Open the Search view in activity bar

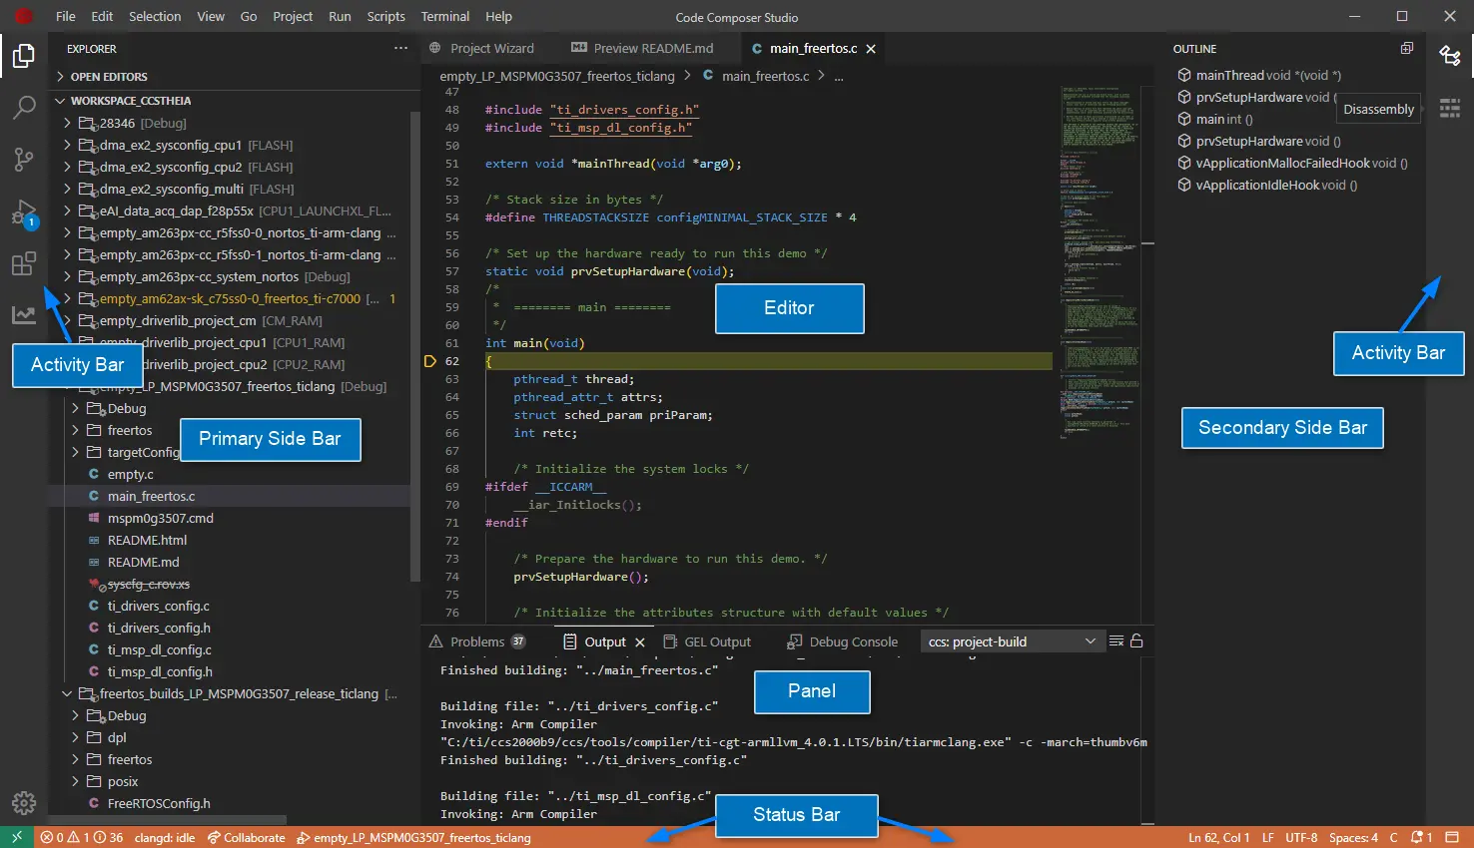coord(24,108)
